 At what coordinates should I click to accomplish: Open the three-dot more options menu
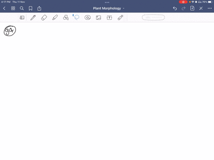[210, 8]
